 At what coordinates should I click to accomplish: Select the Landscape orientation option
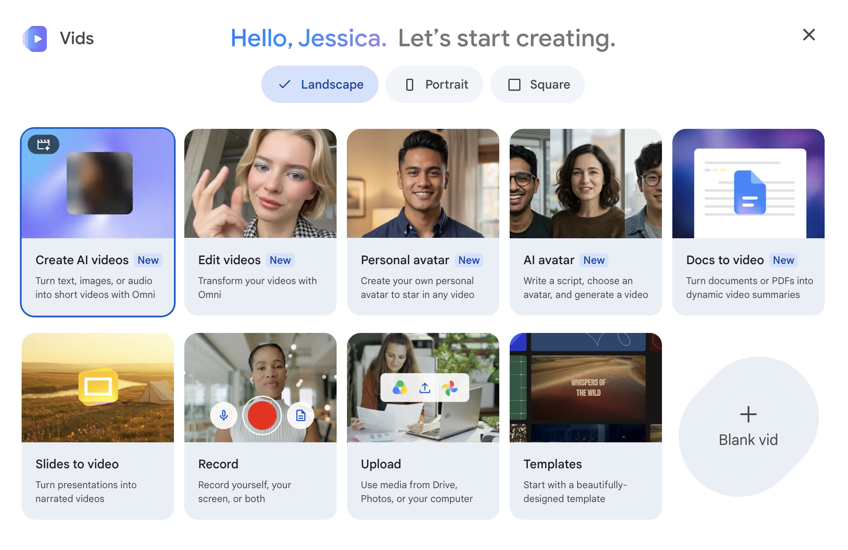(320, 84)
